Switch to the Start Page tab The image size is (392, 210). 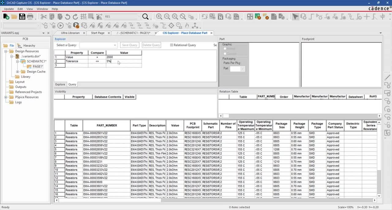(x=98, y=33)
